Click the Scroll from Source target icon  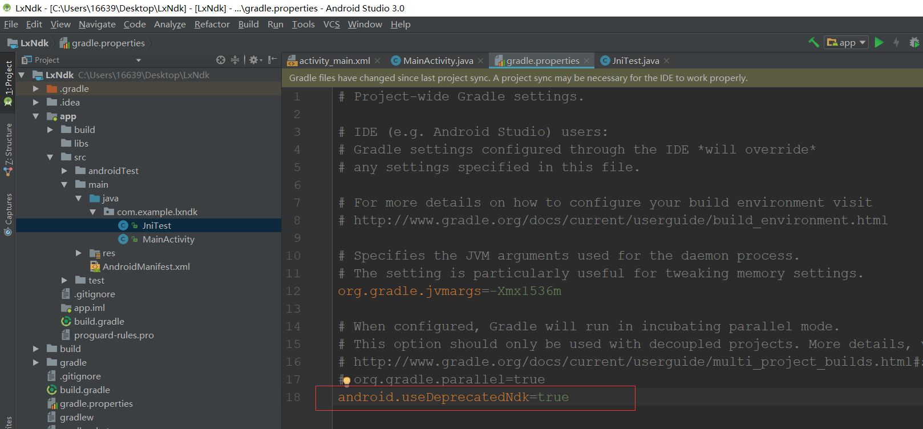221,60
